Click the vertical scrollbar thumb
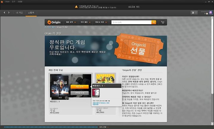Image resolution: width=214 pixels, height=129 pixels. 212,56
